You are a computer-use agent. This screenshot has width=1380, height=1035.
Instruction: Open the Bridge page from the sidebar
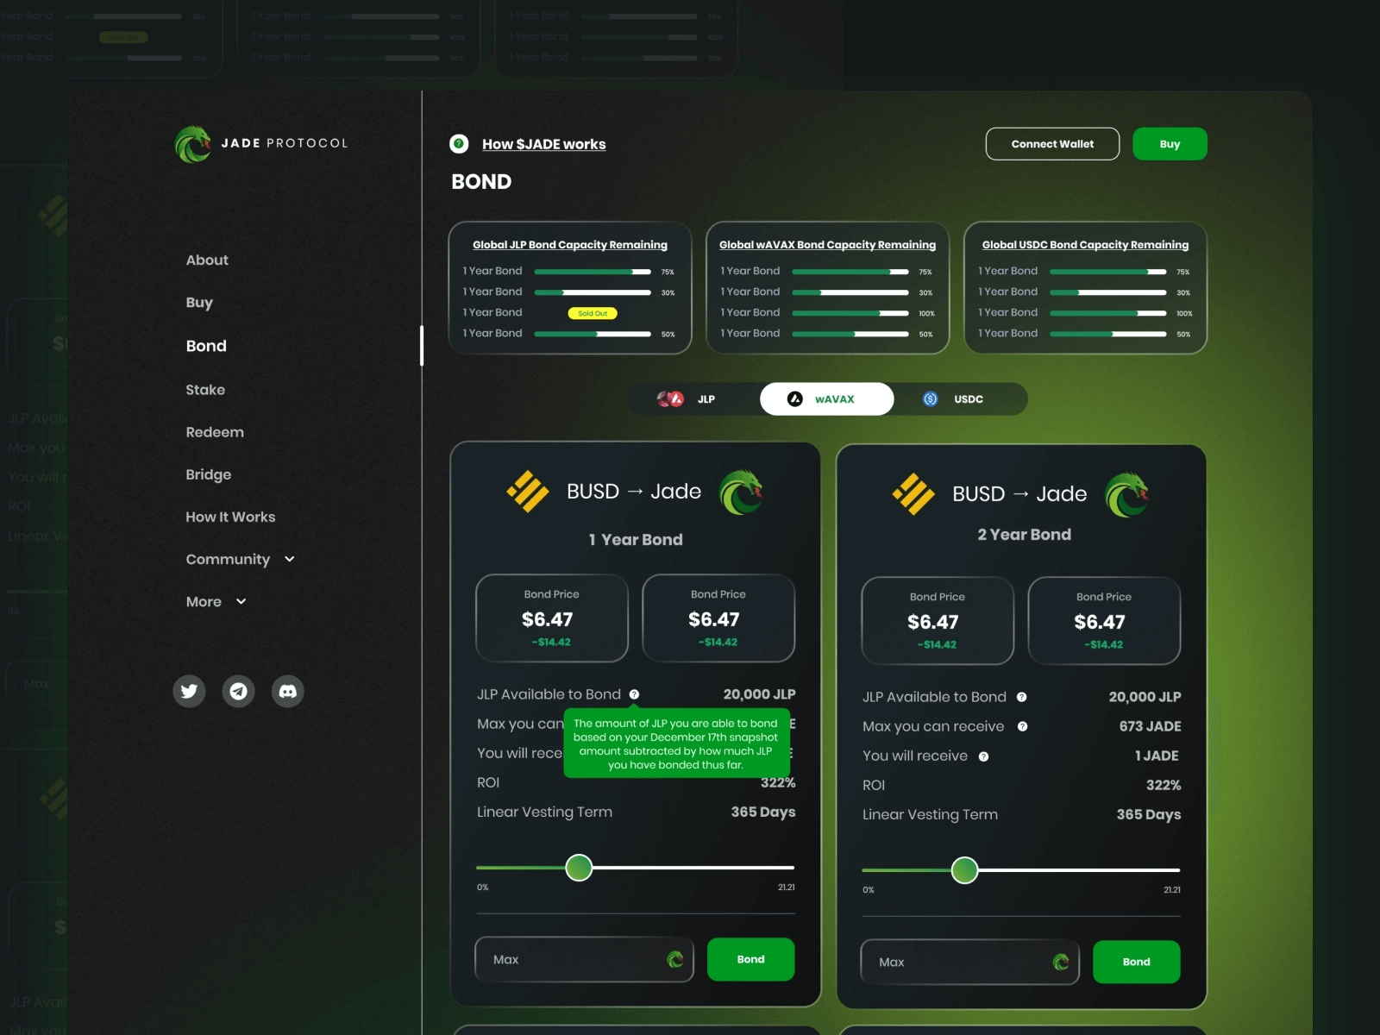[209, 474]
